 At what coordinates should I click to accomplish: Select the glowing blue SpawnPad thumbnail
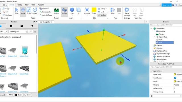click(x=25, y=50)
